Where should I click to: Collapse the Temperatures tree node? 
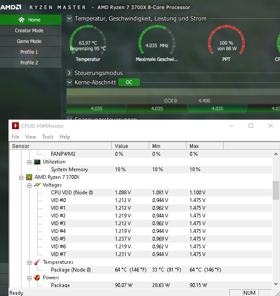tap(29, 263)
